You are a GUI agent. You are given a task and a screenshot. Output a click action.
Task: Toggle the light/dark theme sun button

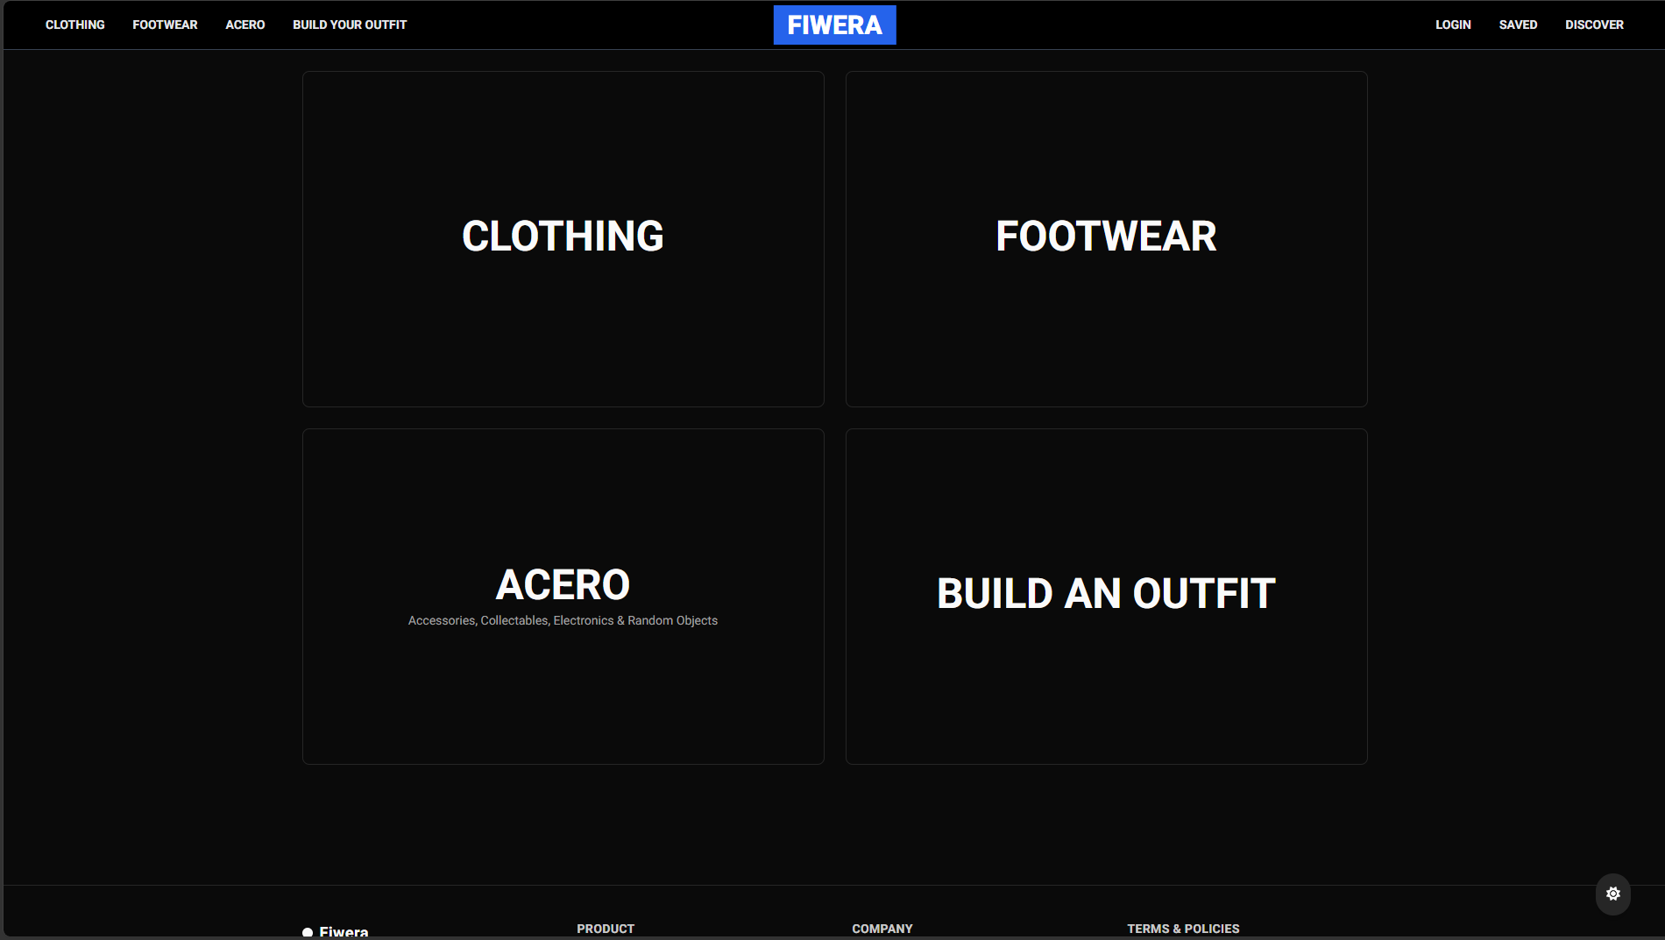pyautogui.click(x=1612, y=894)
